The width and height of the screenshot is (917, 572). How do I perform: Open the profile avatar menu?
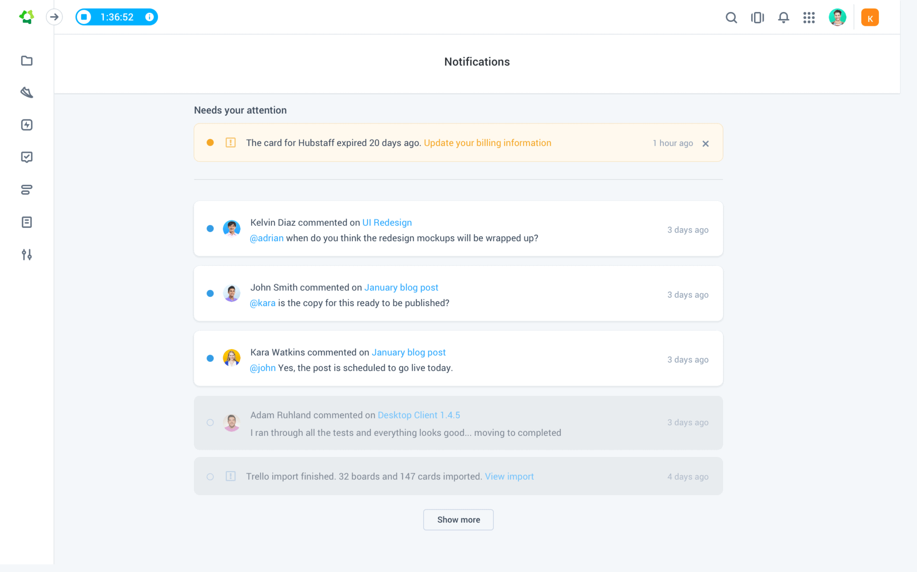coord(837,17)
